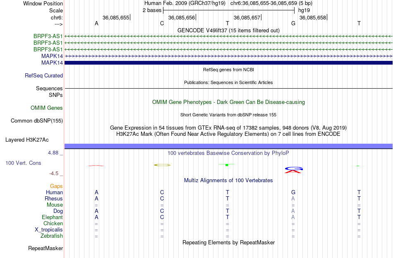Viewport: 393px width, 258px height.
Task: Click the Common dbSNP(155) track label
Action: [37, 121]
